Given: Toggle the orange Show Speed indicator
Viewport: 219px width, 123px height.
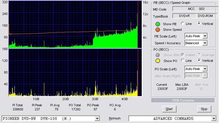Looking at the screenshot, I should point(158,30).
